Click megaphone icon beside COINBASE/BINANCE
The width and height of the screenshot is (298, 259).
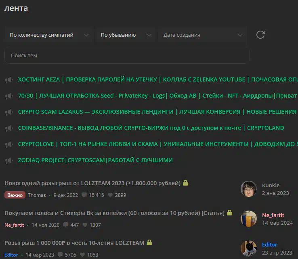click(9, 128)
